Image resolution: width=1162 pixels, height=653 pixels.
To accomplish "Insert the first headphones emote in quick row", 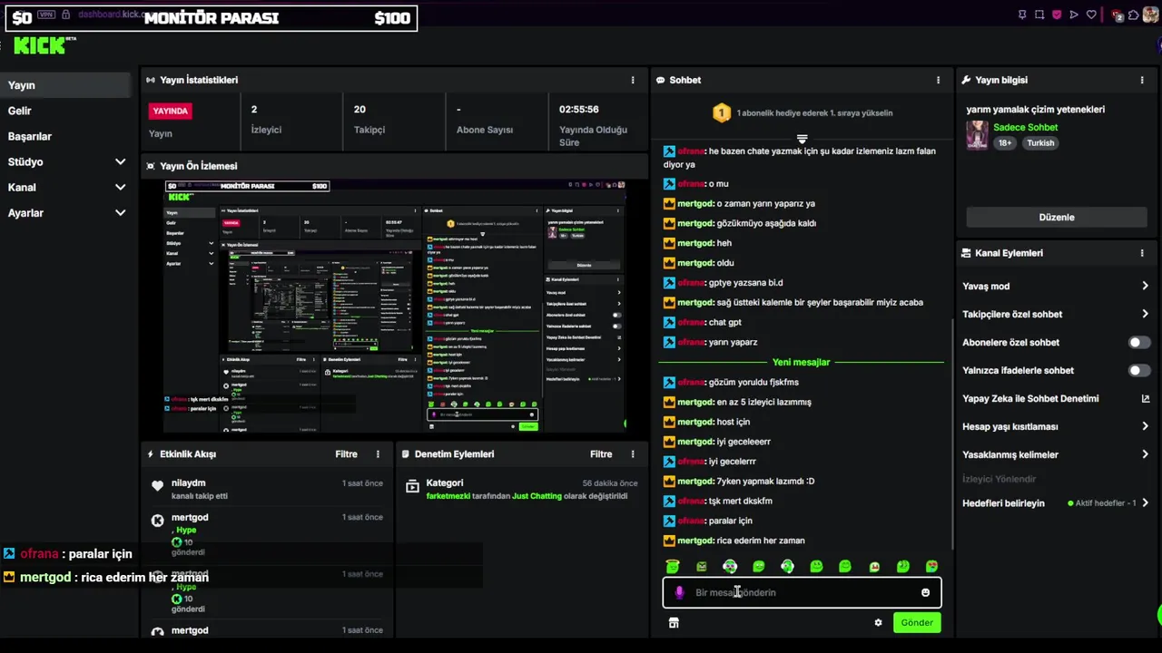I will coord(730,566).
